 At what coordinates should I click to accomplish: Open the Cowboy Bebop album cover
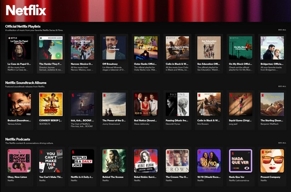click(51, 104)
